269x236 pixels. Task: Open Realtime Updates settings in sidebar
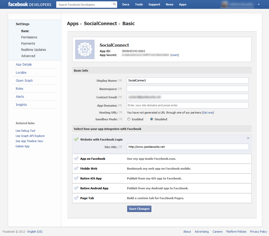tap(34, 50)
